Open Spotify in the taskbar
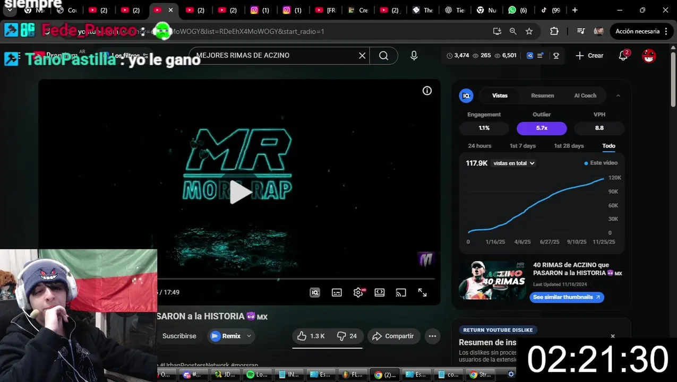The height and width of the screenshot is (382, 677). [257, 374]
